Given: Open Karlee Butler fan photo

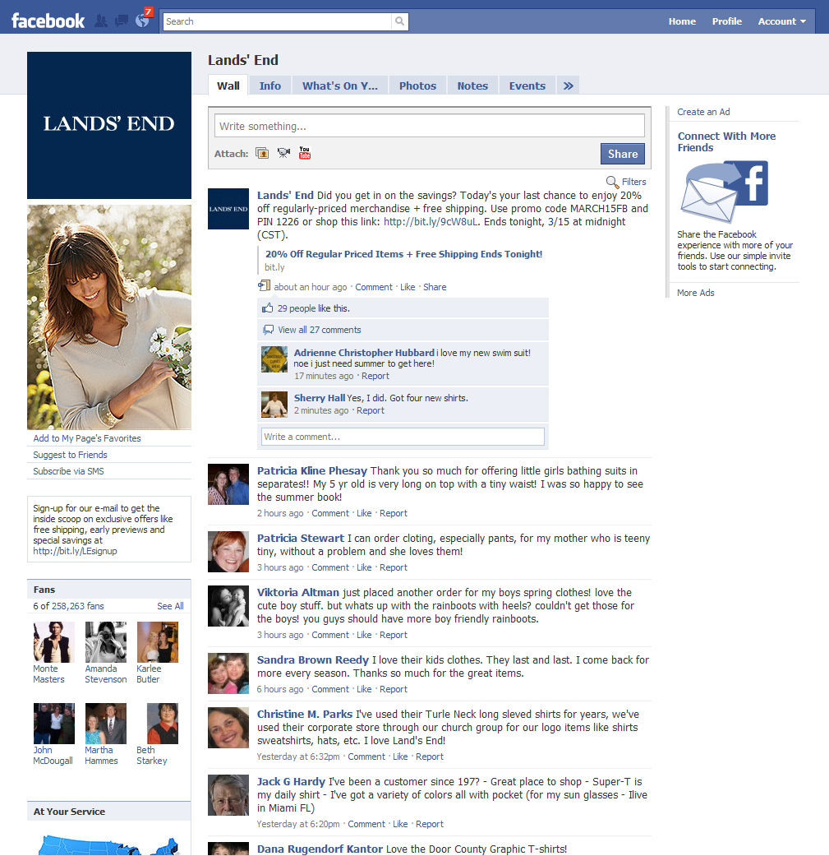Looking at the screenshot, I should pos(158,642).
